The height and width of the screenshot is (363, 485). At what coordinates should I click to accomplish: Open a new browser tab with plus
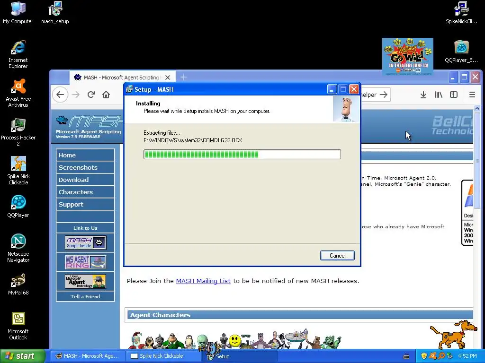[184, 77]
